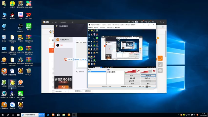The image size is (208, 117).
Task: Open the YY voice desktop shortcut
Action: tap(21, 38)
